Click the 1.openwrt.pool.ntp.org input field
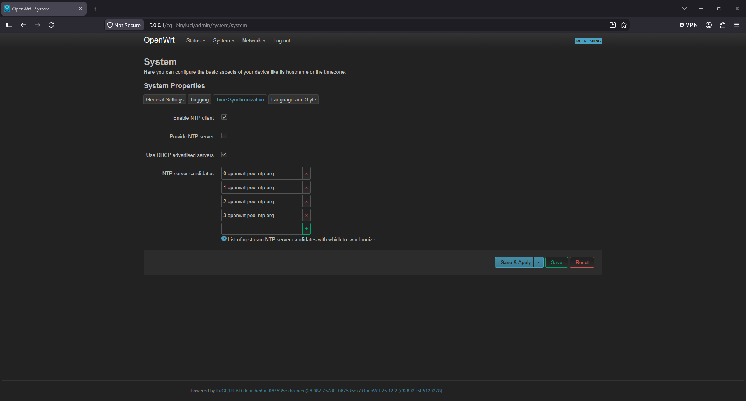 (x=262, y=188)
